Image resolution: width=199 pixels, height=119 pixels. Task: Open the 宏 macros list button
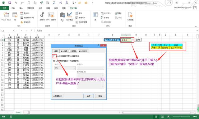[15, 16]
